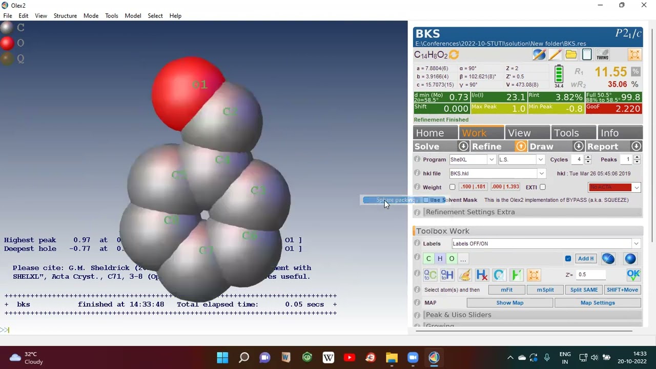
Task: Click the mSplit button
Action: pos(545,290)
